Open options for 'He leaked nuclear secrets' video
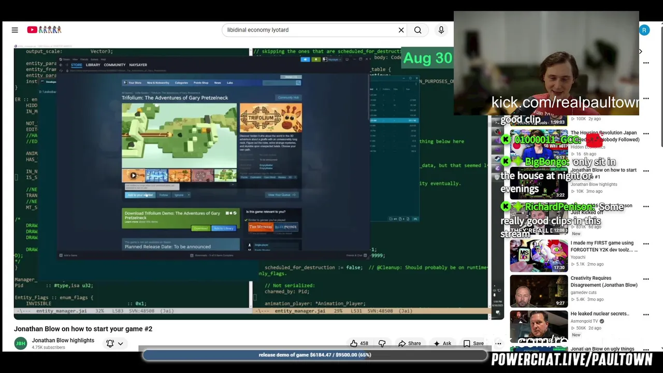663x373 pixels. pos(646,314)
